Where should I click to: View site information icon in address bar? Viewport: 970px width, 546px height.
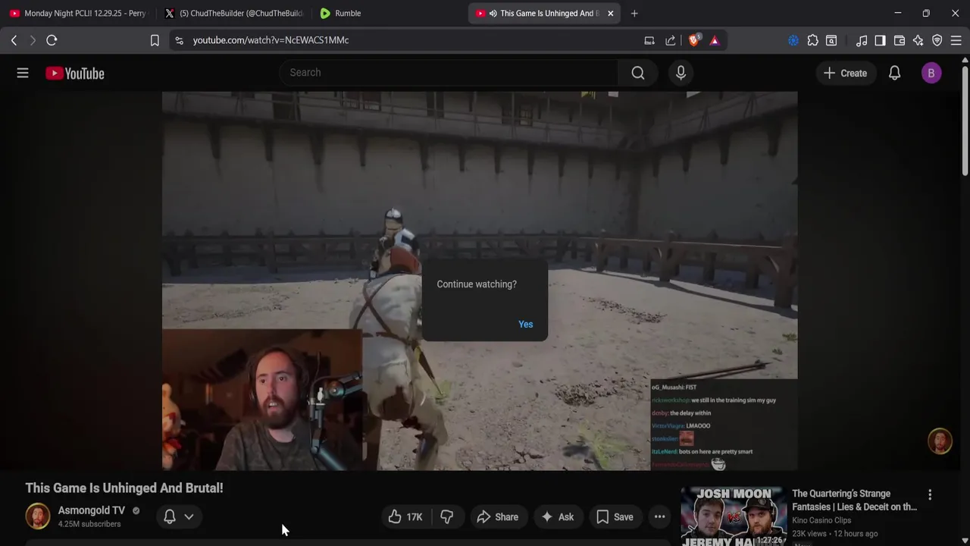pos(179,40)
